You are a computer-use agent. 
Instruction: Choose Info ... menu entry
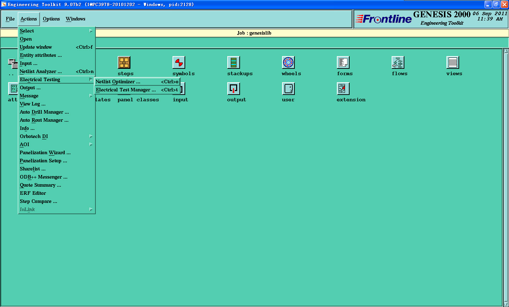click(57, 128)
